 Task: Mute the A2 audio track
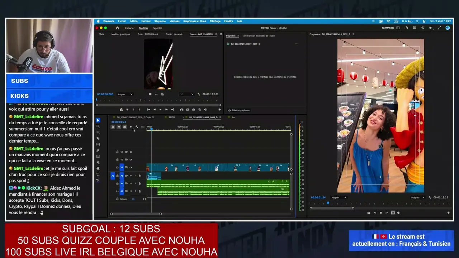coord(131,183)
